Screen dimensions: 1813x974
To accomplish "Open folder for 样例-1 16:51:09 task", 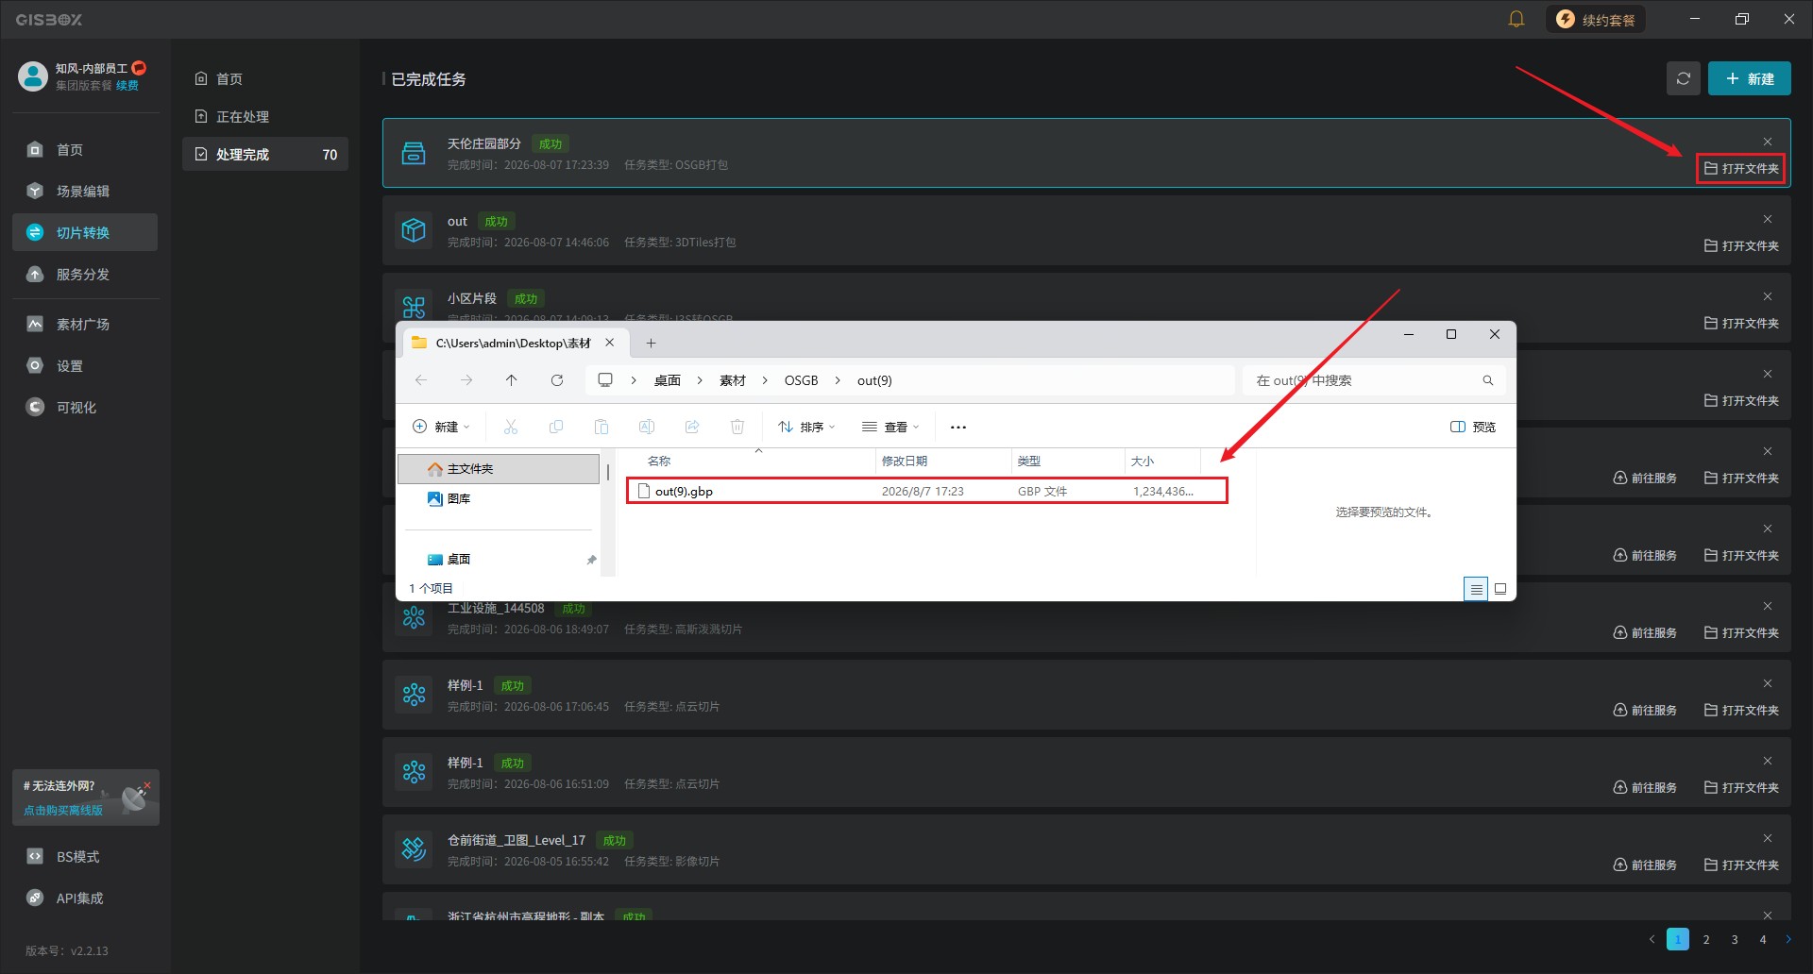I will click(1741, 788).
